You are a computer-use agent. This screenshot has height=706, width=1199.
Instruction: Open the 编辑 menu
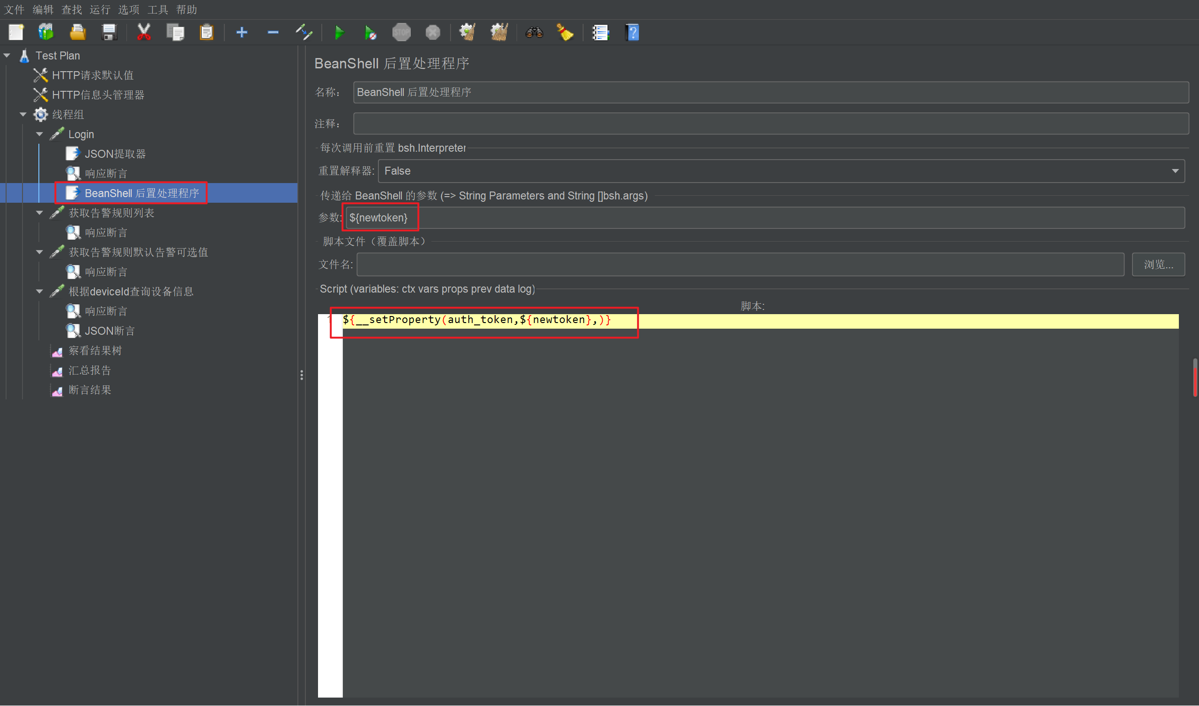[x=43, y=9]
